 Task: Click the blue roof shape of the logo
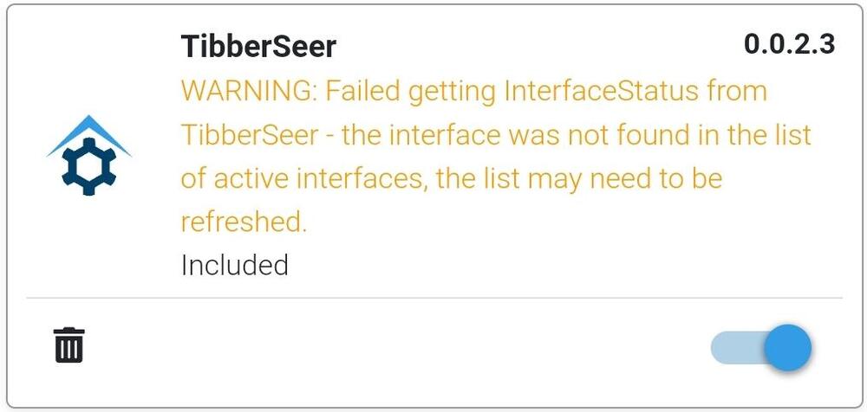88,128
